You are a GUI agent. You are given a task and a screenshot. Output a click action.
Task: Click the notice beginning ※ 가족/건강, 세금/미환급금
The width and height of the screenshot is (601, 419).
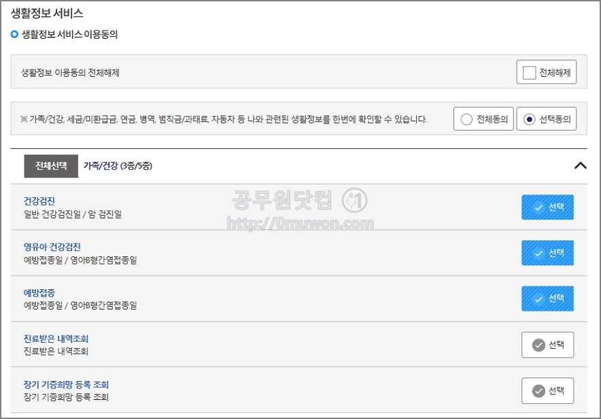click(224, 119)
